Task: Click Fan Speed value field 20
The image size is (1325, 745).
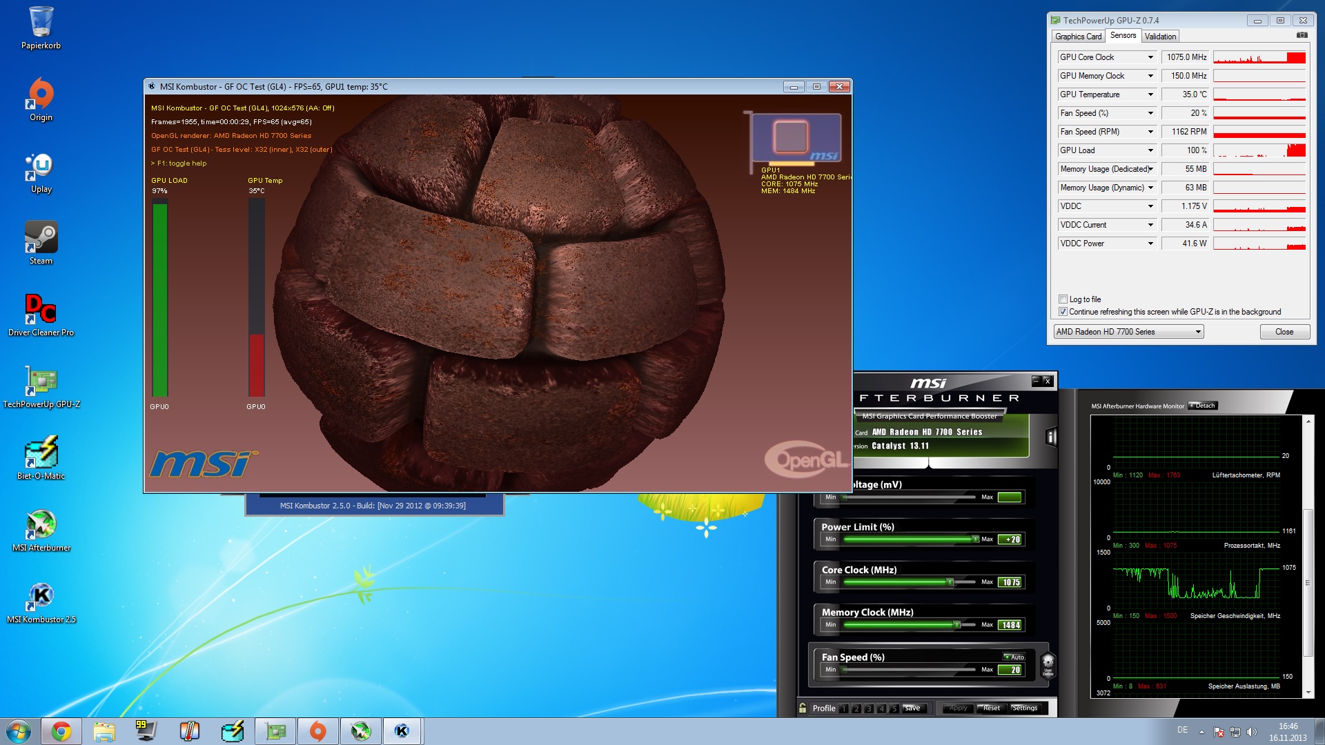Action: [1011, 670]
